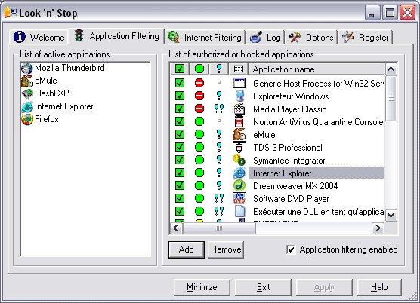Click the blocked icon for Media Player Classic
The image size is (420, 303).
(x=199, y=109)
